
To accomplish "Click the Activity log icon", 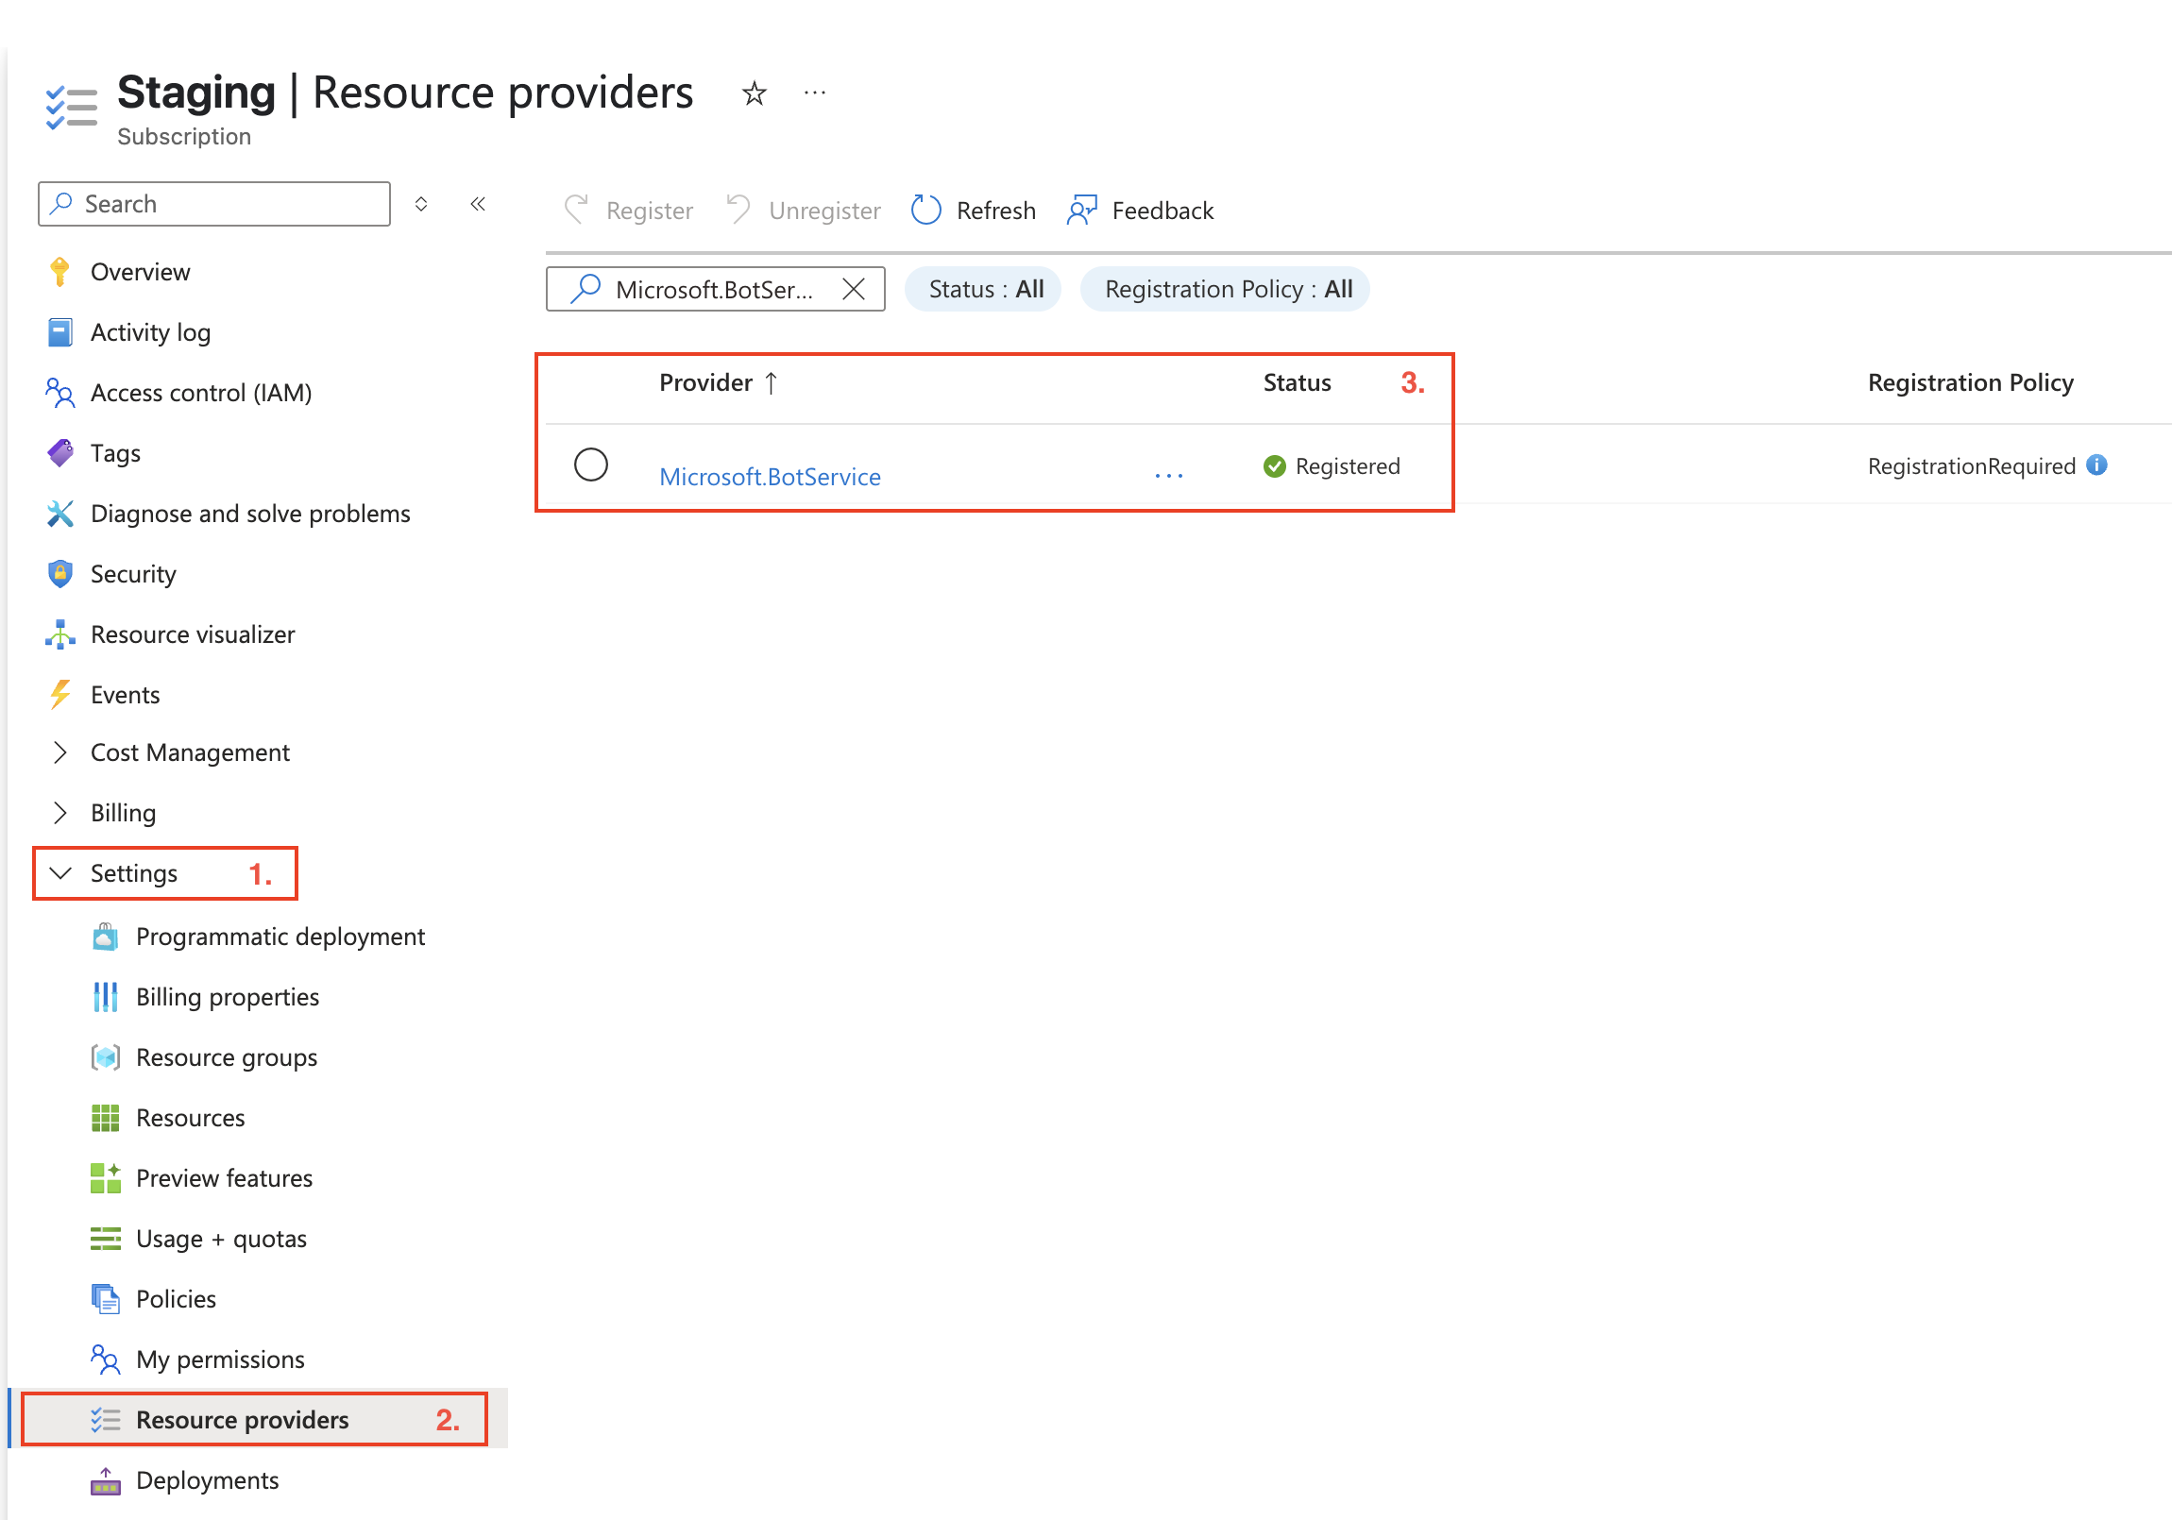I will [x=59, y=332].
